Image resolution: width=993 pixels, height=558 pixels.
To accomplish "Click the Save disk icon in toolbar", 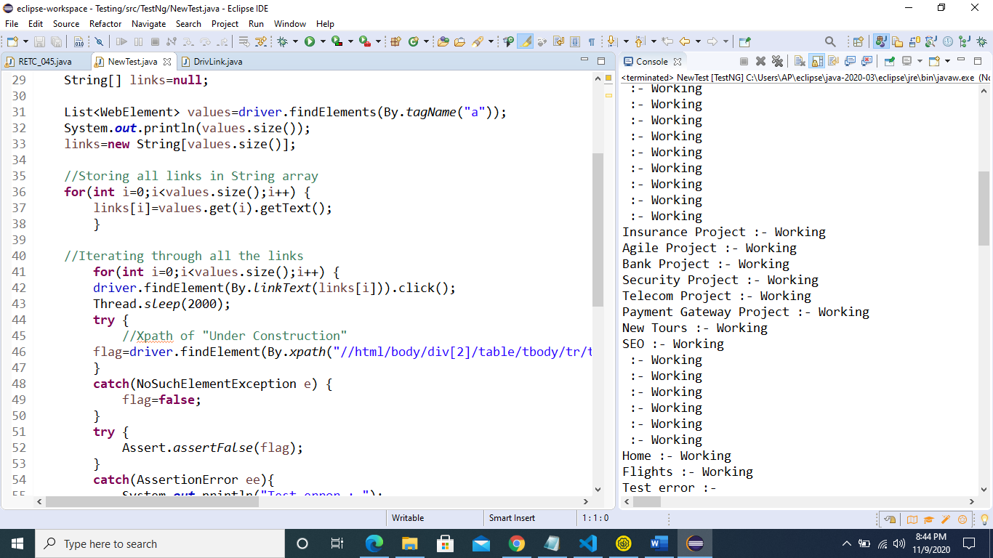I will tap(40, 42).
